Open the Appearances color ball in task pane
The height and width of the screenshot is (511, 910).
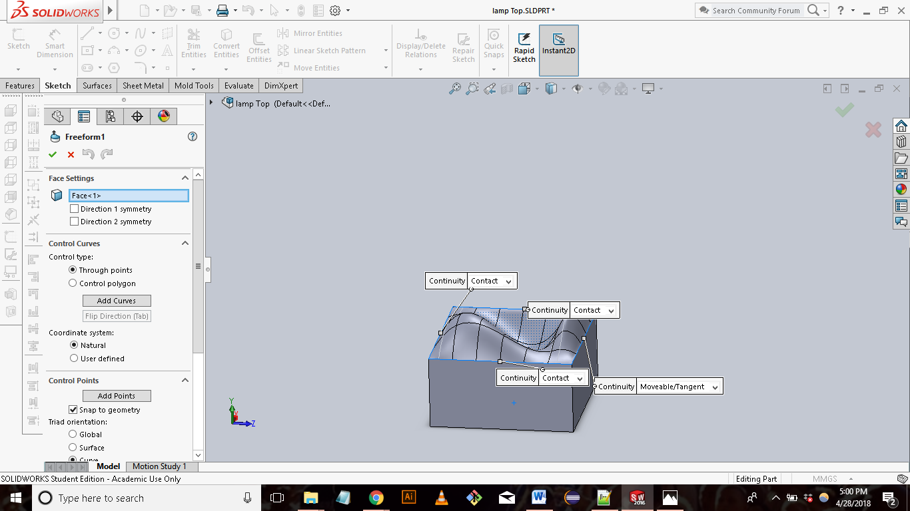click(901, 190)
